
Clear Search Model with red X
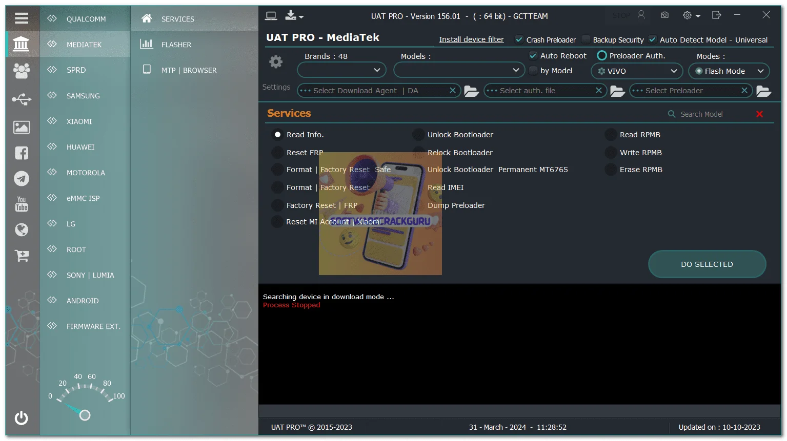point(759,114)
